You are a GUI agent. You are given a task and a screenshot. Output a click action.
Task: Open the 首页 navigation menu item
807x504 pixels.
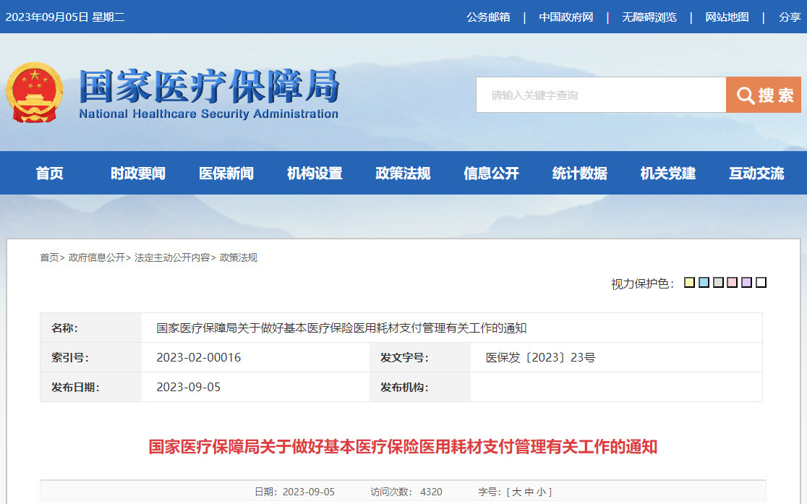click(48, 173)
